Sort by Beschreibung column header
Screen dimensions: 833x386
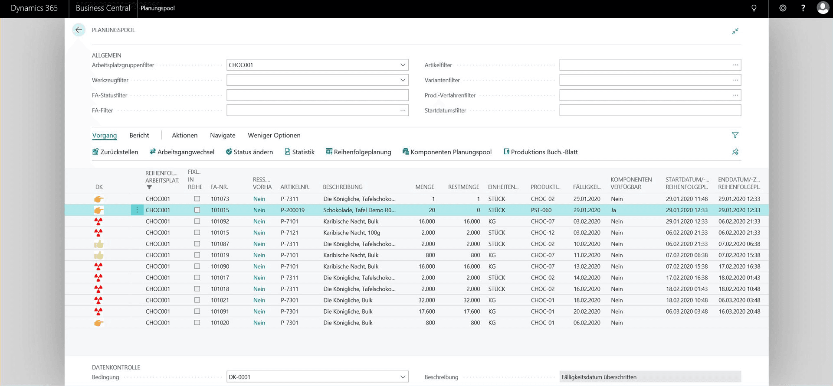tap(343, 187)
